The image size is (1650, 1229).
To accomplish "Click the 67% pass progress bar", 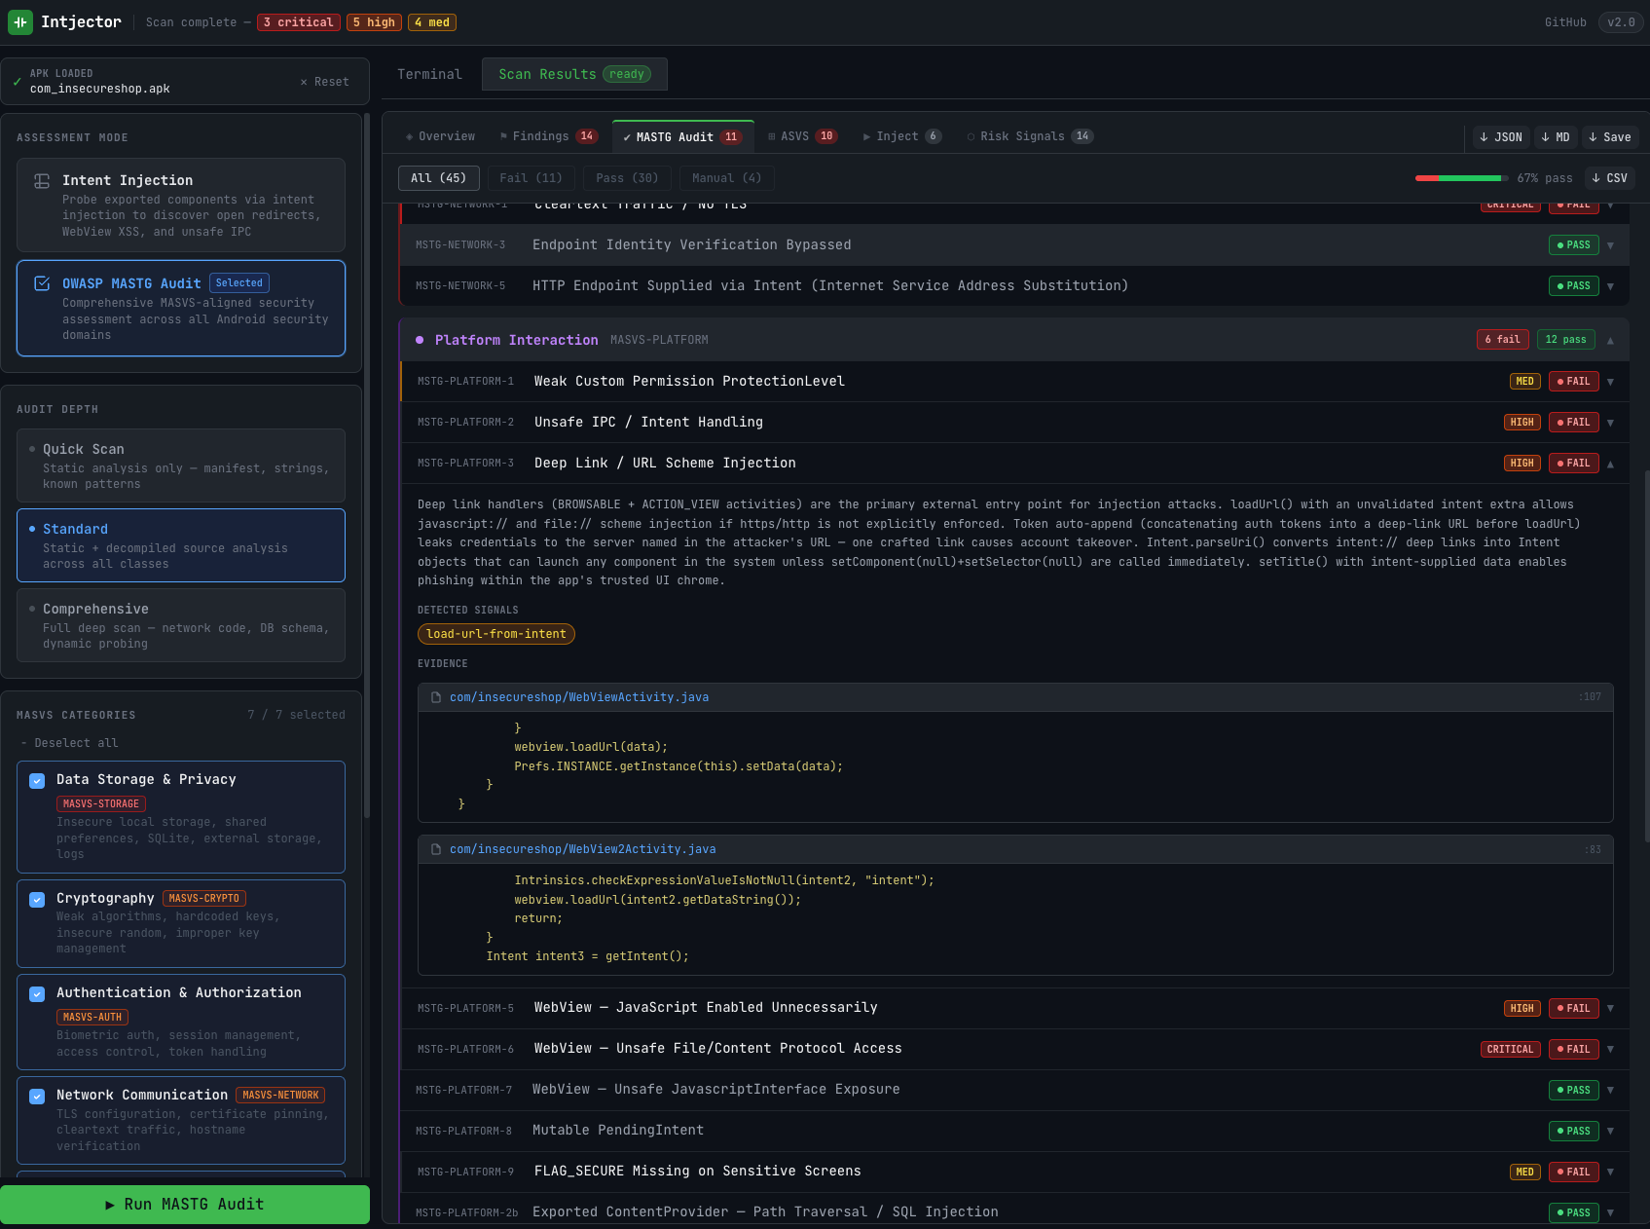I will (1460, 178).
